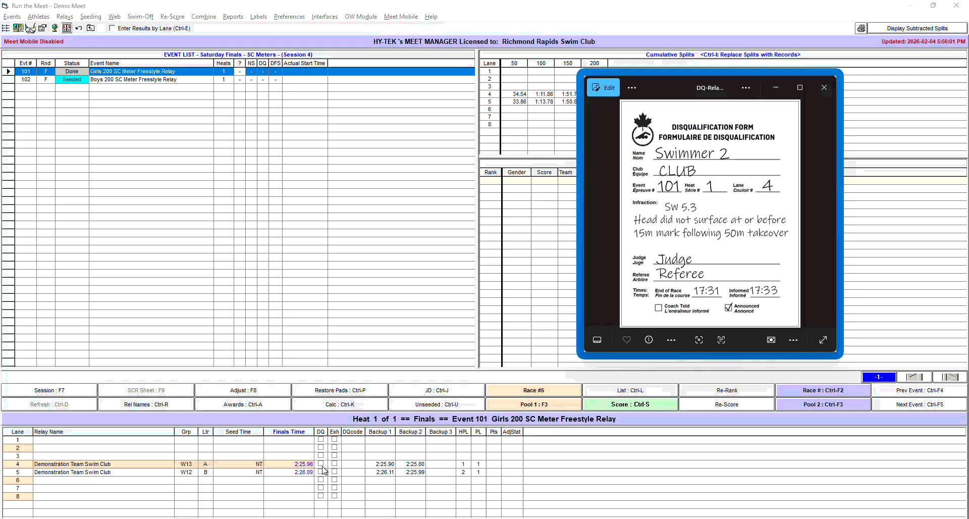Click the handshake icon in the toolbar
This screenshot has height=519, width=969.
(30, 28)
